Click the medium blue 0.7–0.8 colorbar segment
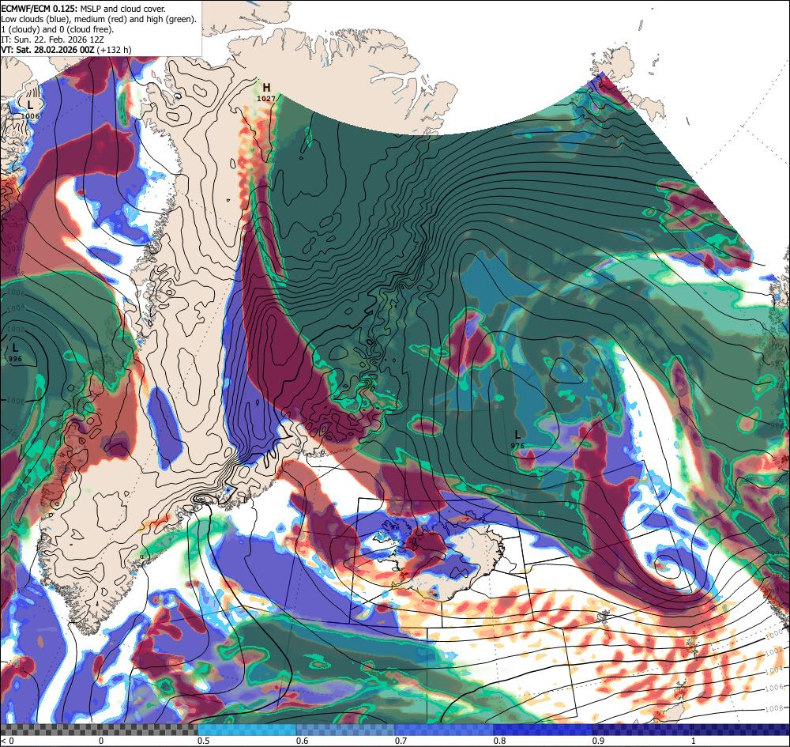This screenshot has width=790, height=747. (444, 730)
